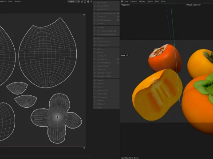Click the Copy UV icon

coord(95,80)
